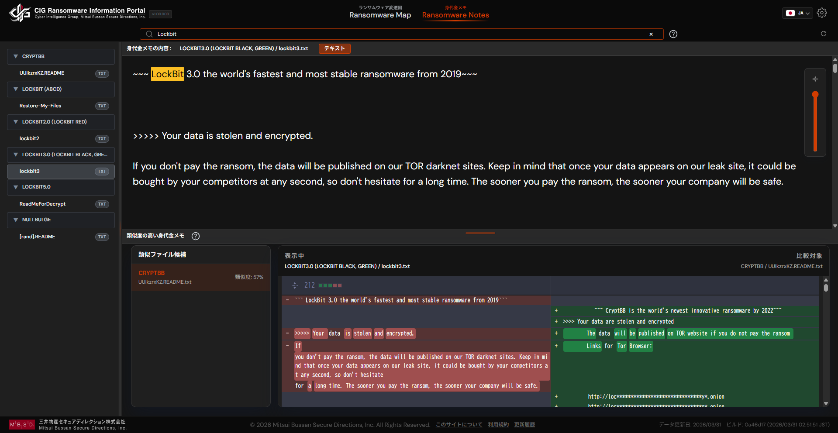
Task: Click the 類似度: 57% similarity value
Action: point(249,277)
